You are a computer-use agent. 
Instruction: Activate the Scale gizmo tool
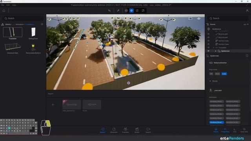143,11
